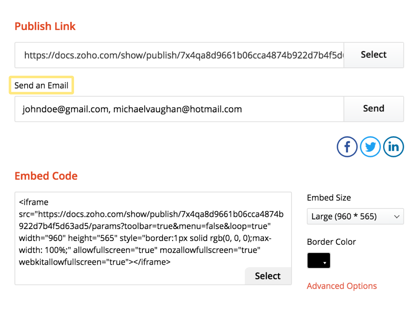Screen dimensions: 420x312
Task: Click Select beside the publish link URL
Action: click(x=373, y=55)
